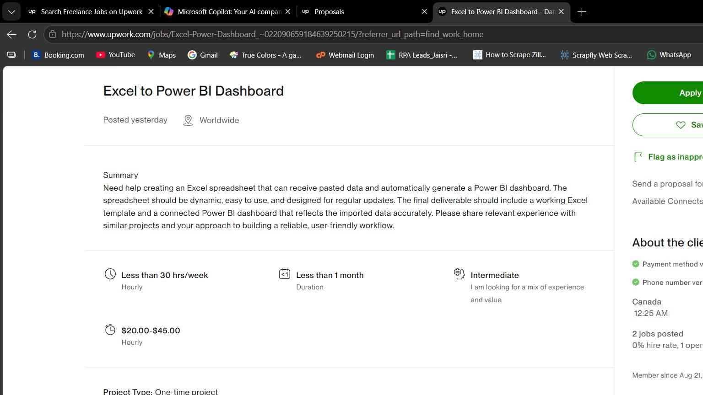Open the YouTube bookmark

coord(116,55)
